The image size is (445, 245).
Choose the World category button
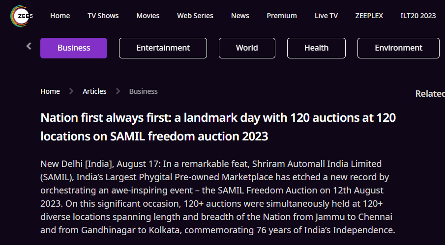click(247, 48)
